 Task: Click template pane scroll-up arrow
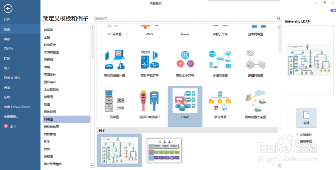(280, 28)
